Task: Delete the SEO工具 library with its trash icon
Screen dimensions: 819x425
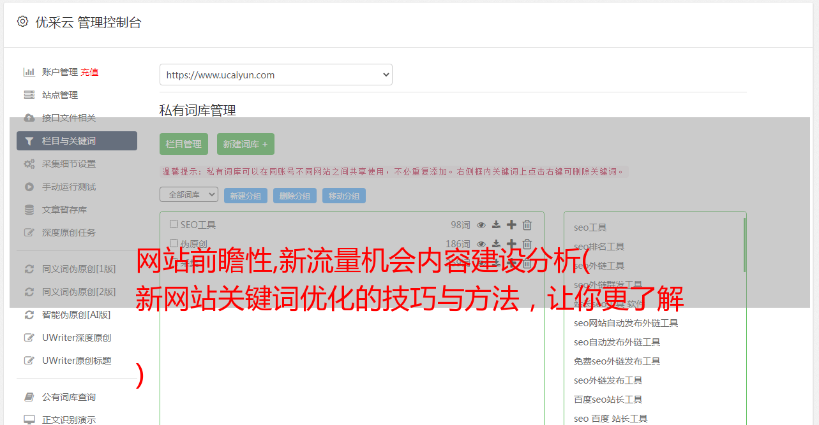Action: pos(527,224)
